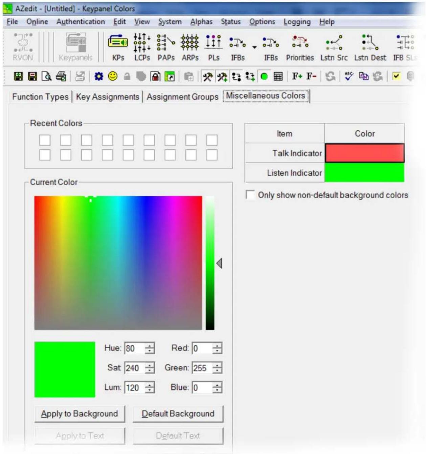Increase the Sat value with spinner arrow
Screen dimensions: 426x454
coord(150,365)
